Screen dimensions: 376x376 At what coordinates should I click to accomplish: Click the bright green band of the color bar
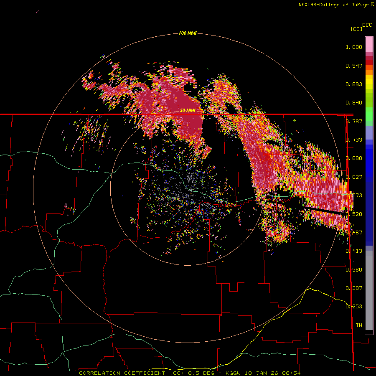click(x=369, y=114)
